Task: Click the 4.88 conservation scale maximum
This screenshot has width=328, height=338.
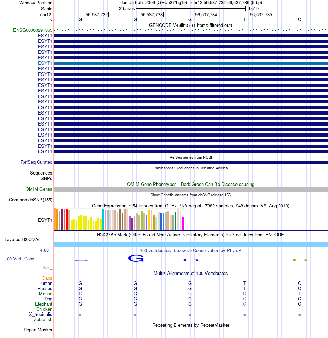Action: 45,250
